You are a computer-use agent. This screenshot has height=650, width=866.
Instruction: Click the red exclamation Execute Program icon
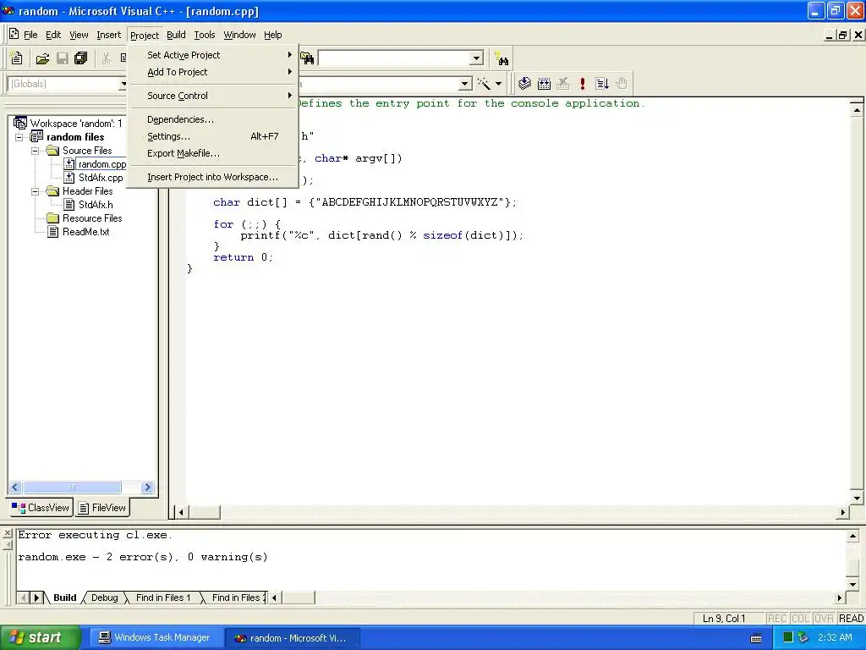582,84
